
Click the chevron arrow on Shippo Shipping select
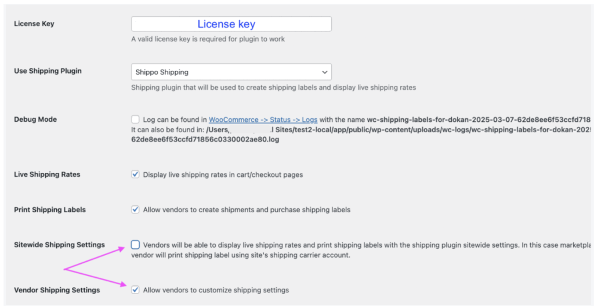point(324,72)
